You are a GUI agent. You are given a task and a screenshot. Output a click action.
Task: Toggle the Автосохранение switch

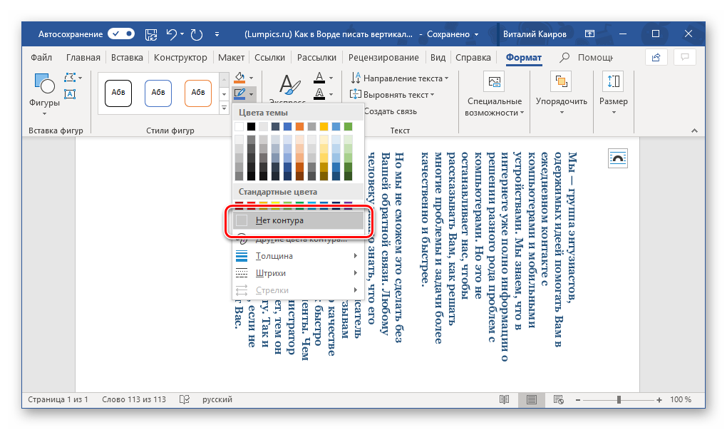pos(120,34)
